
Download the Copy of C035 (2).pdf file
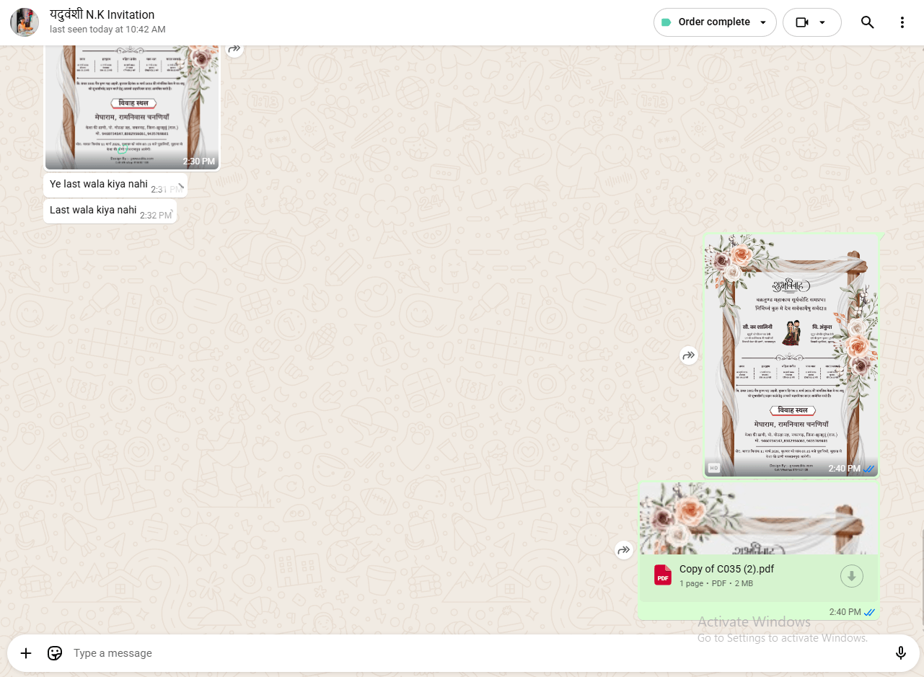point(851,576)
